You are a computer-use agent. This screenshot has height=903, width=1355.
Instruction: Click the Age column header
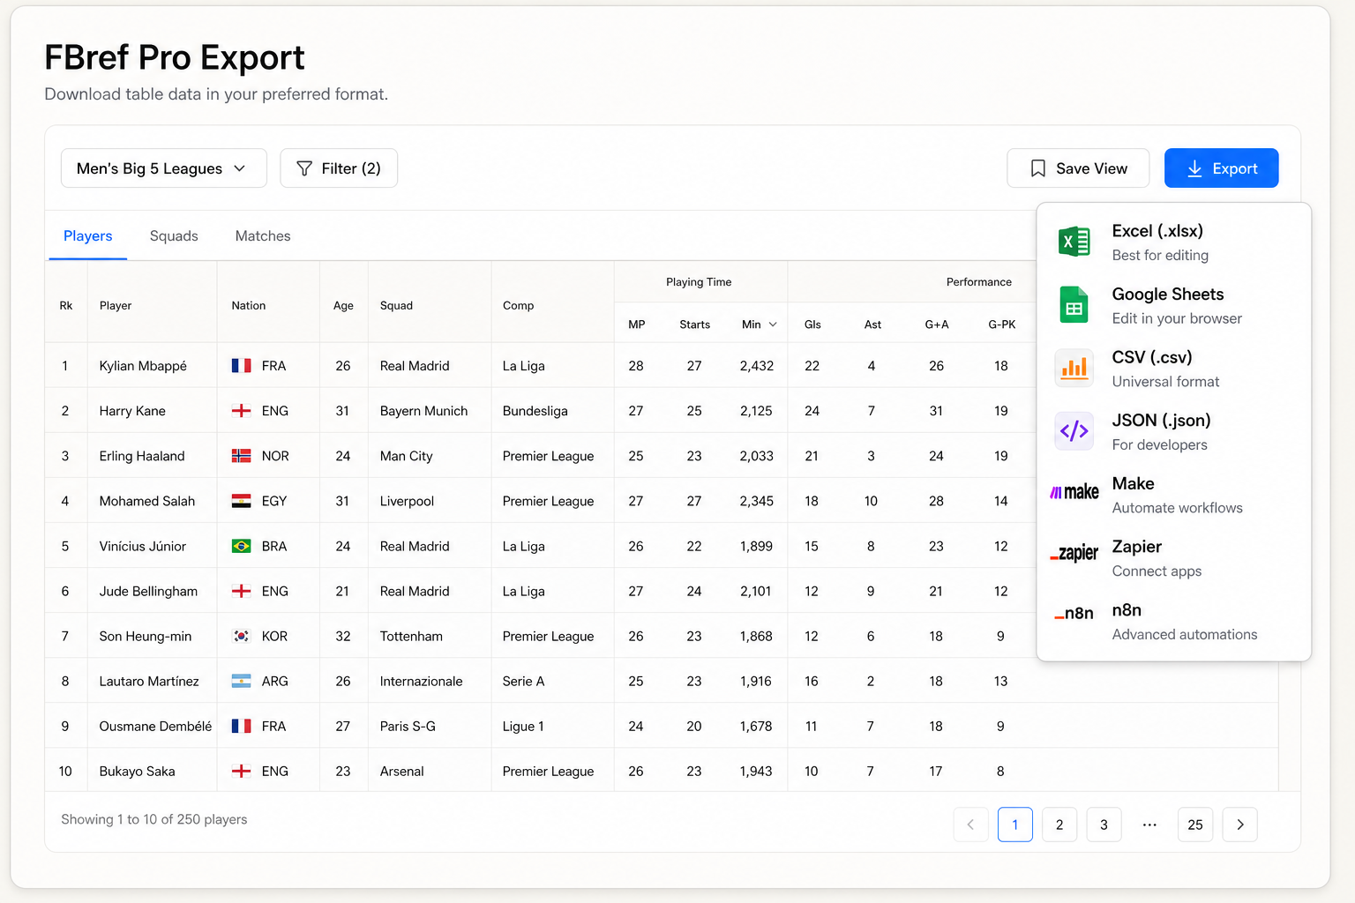tap(343, 305)
